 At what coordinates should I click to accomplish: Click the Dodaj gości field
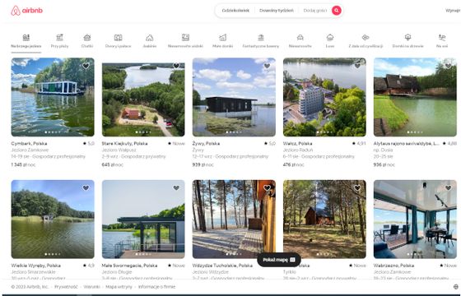coord(314,11)
